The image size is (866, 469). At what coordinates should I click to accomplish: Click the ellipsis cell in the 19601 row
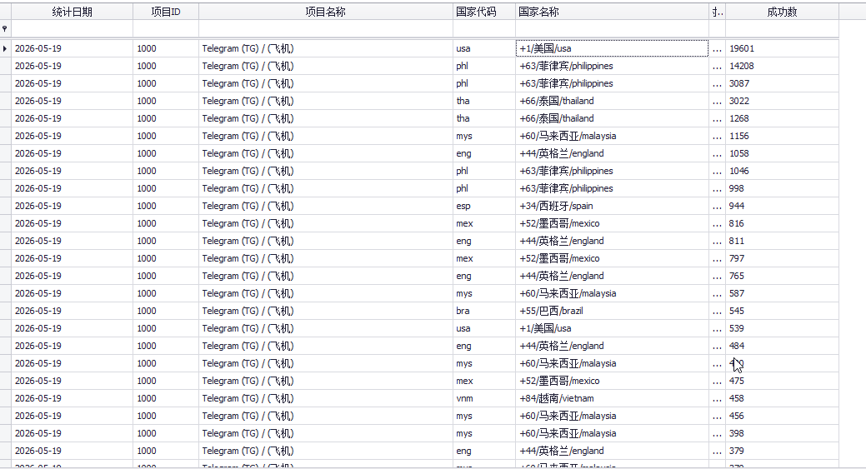[x=717, y=48]
